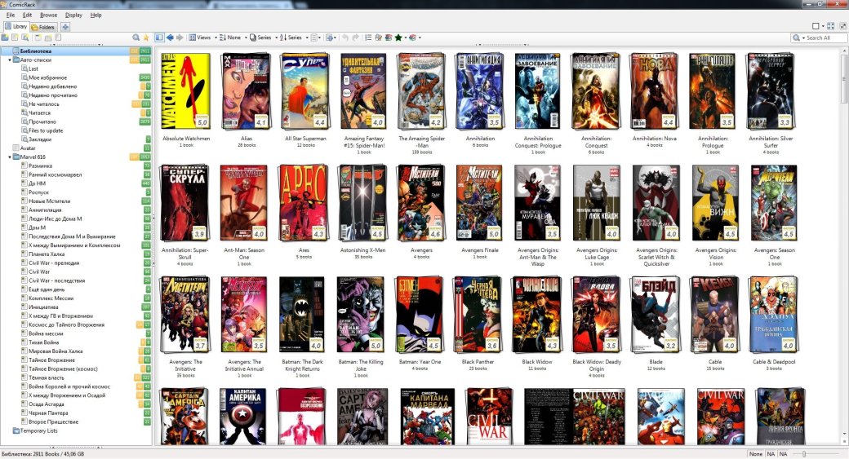Click the fullscreen icon at top right

point(830,25)
